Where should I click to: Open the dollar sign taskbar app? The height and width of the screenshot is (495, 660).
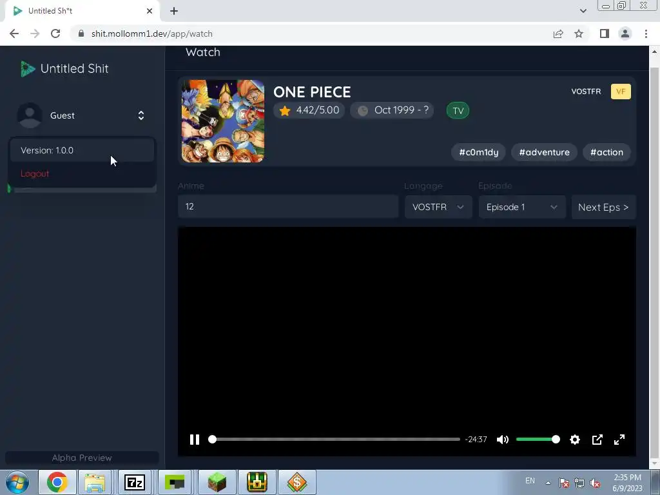[x=296, y=482]
